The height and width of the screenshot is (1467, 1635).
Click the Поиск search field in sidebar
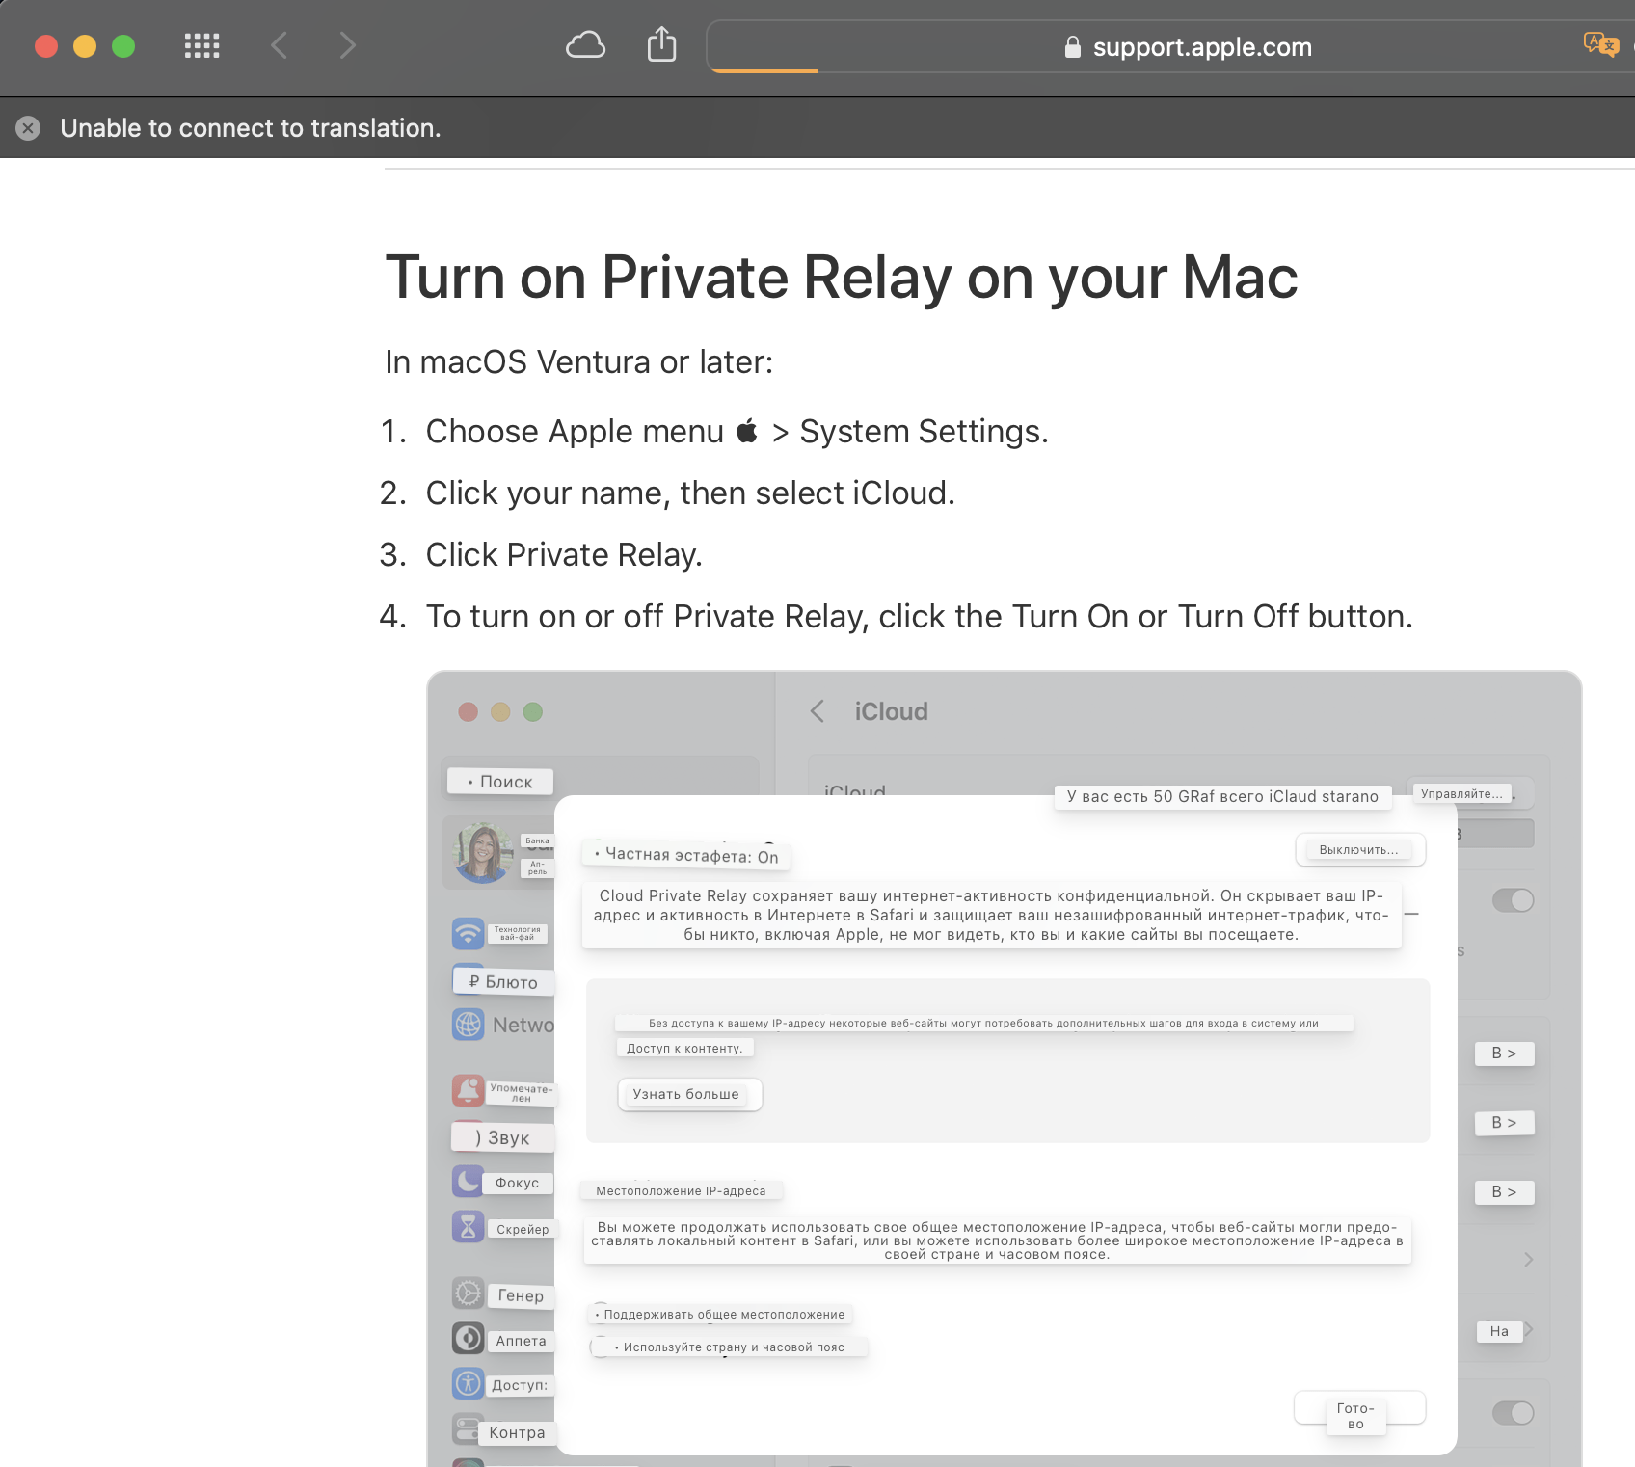[600, 781]
